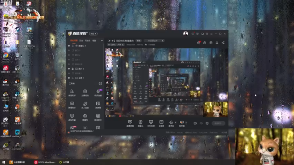The image size is (294, 165).
Task: Click the greyed start streaming button
Action: click(218, 123)
